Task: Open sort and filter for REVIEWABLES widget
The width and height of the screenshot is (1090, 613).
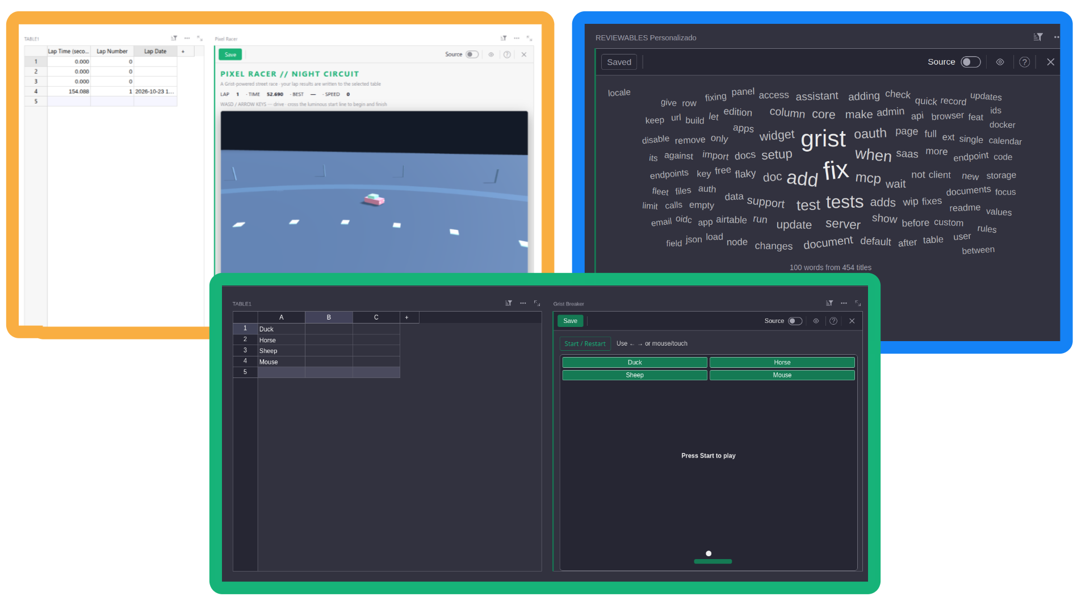Action: (x=1038, y=37)
